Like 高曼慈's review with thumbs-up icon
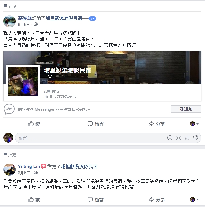The image size is (205, 207). click(34, 124)
